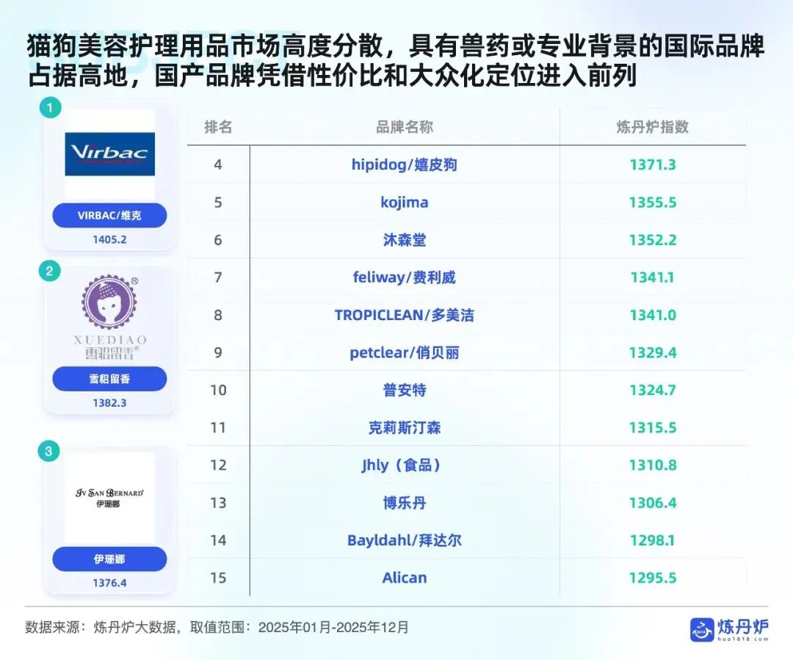Click the 炼丹炉指数 column header
The height and width of the screenshot is (660, 793).
pos(653,127)
